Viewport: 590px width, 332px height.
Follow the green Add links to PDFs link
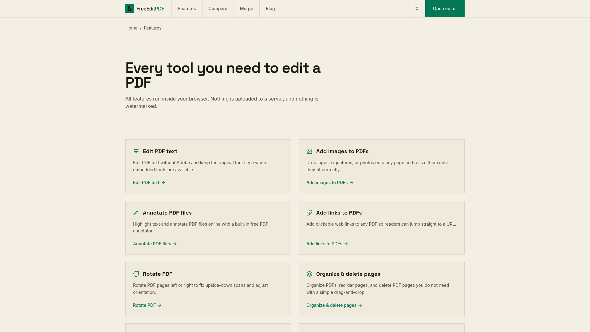(x=327, y=244)
